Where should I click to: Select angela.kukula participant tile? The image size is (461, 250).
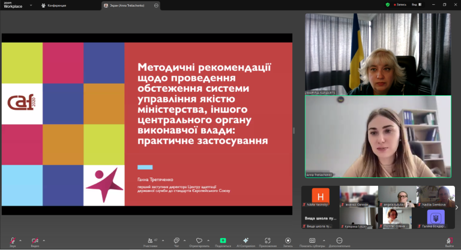pos(397,196)
